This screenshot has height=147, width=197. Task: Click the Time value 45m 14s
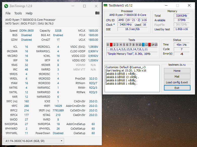click(x=182, y=45)
